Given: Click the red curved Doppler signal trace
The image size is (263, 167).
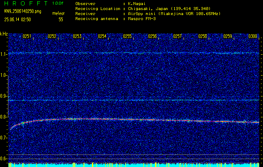Looking at the screenshot, I should click(134, 119).
